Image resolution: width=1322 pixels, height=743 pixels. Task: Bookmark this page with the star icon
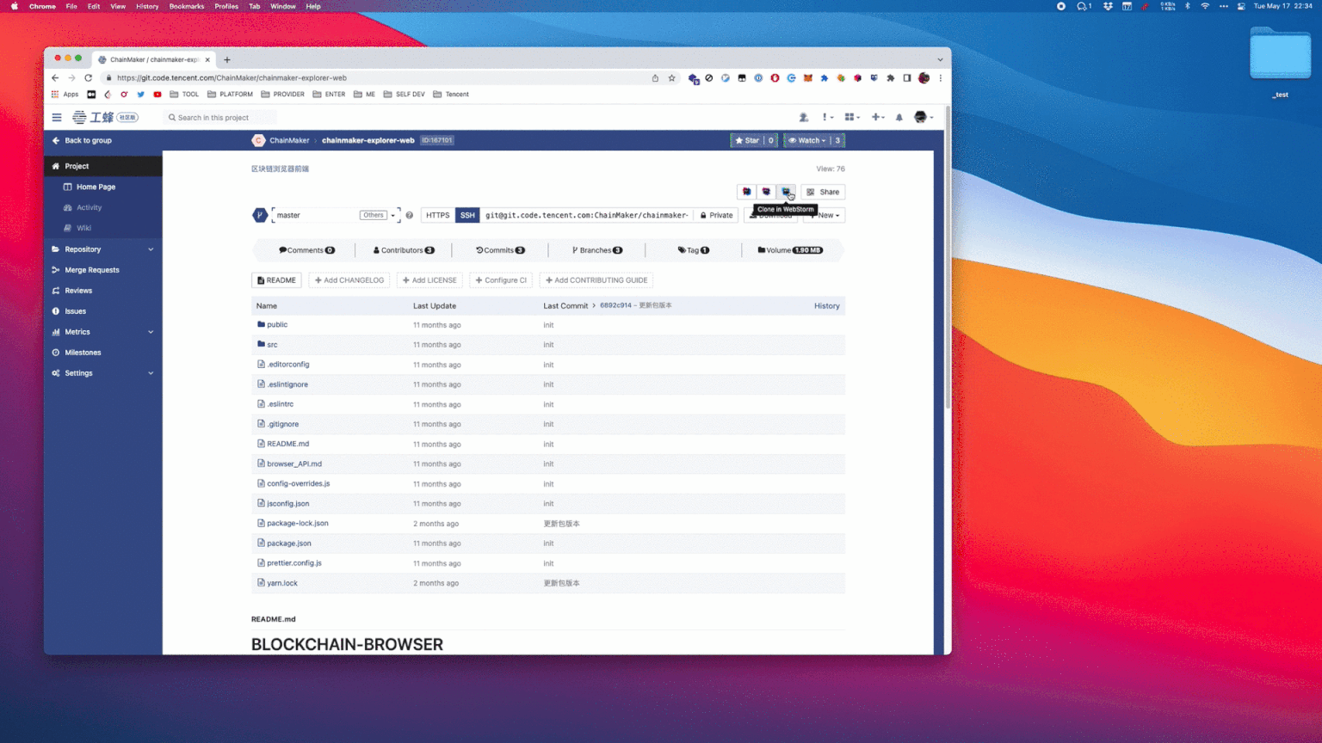point(672,77)
